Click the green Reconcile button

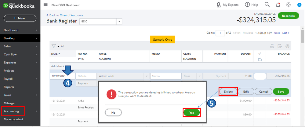pos(288,16)
